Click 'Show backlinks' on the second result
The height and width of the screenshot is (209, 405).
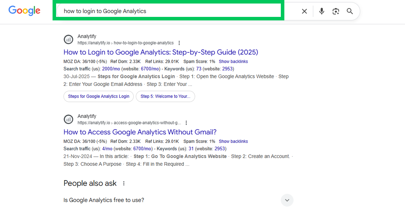click(x=233, y=141)
